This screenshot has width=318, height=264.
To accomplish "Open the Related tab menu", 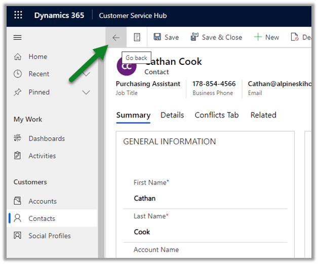I will (x=263, y=115).
